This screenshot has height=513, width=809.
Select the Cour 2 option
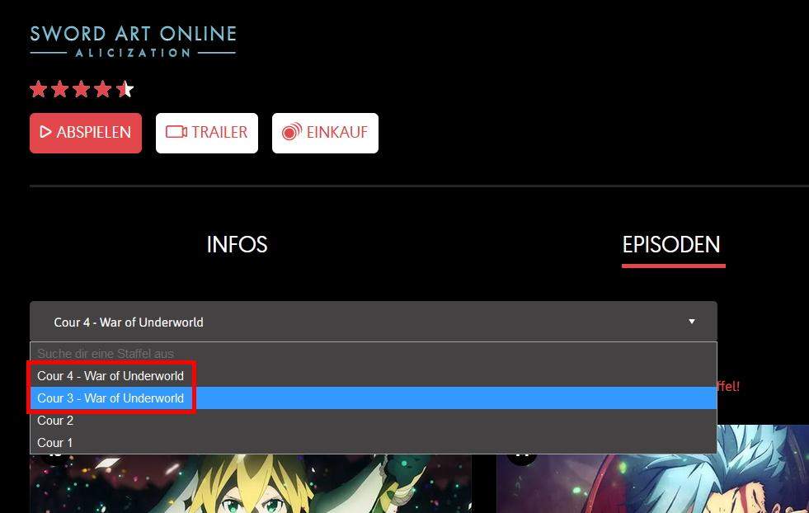[374, 420]
